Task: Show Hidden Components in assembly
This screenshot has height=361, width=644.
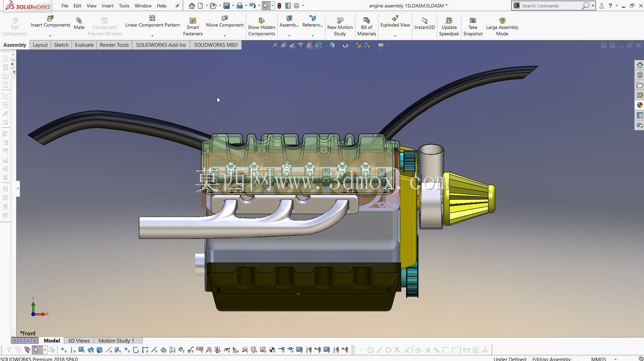Action: 261,27
